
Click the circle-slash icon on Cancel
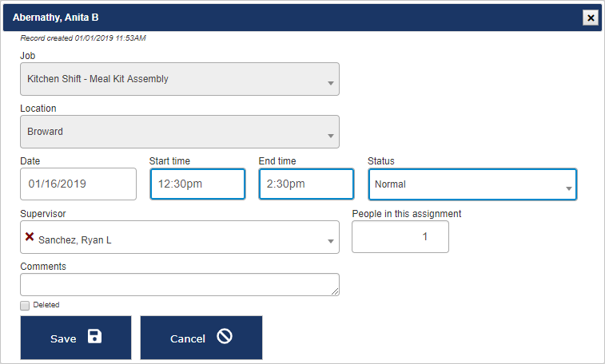click(x=225, y=337)
